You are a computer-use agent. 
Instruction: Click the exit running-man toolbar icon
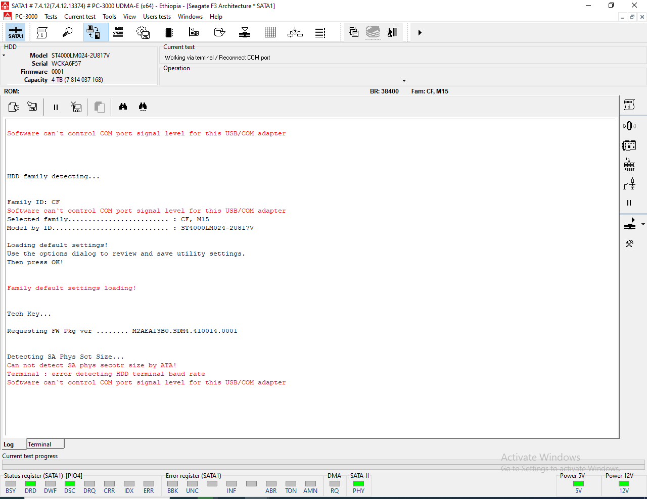(392, 32)
